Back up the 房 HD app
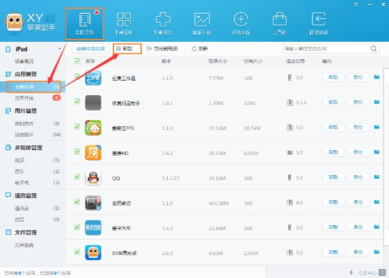 tap(358, 152)
